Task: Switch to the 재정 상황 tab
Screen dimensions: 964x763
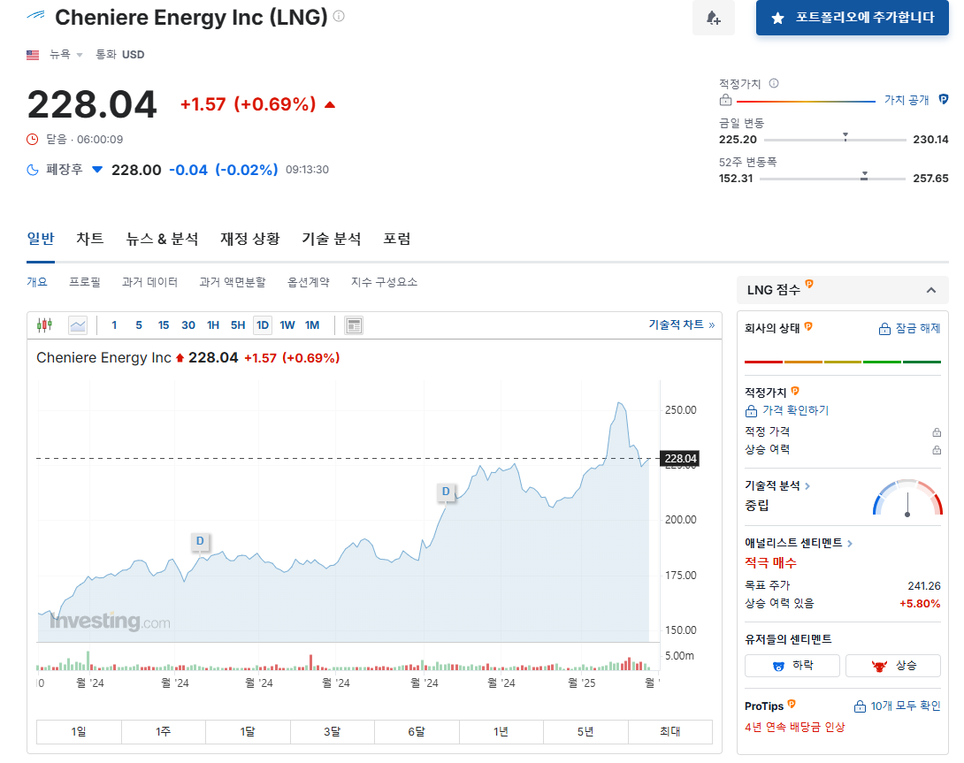Action: 249,238
